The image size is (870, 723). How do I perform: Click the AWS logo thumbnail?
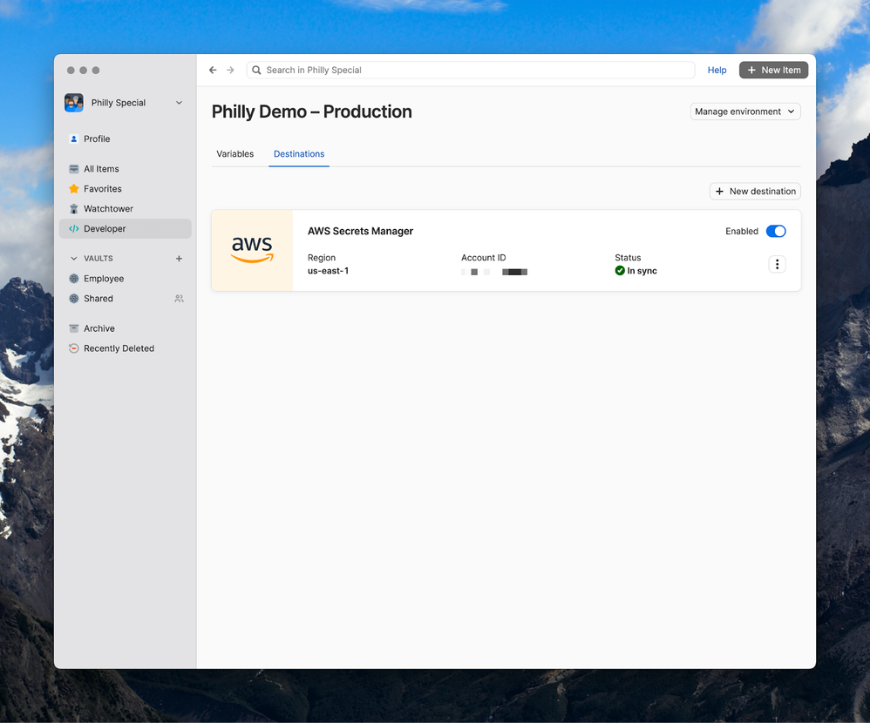252,250
